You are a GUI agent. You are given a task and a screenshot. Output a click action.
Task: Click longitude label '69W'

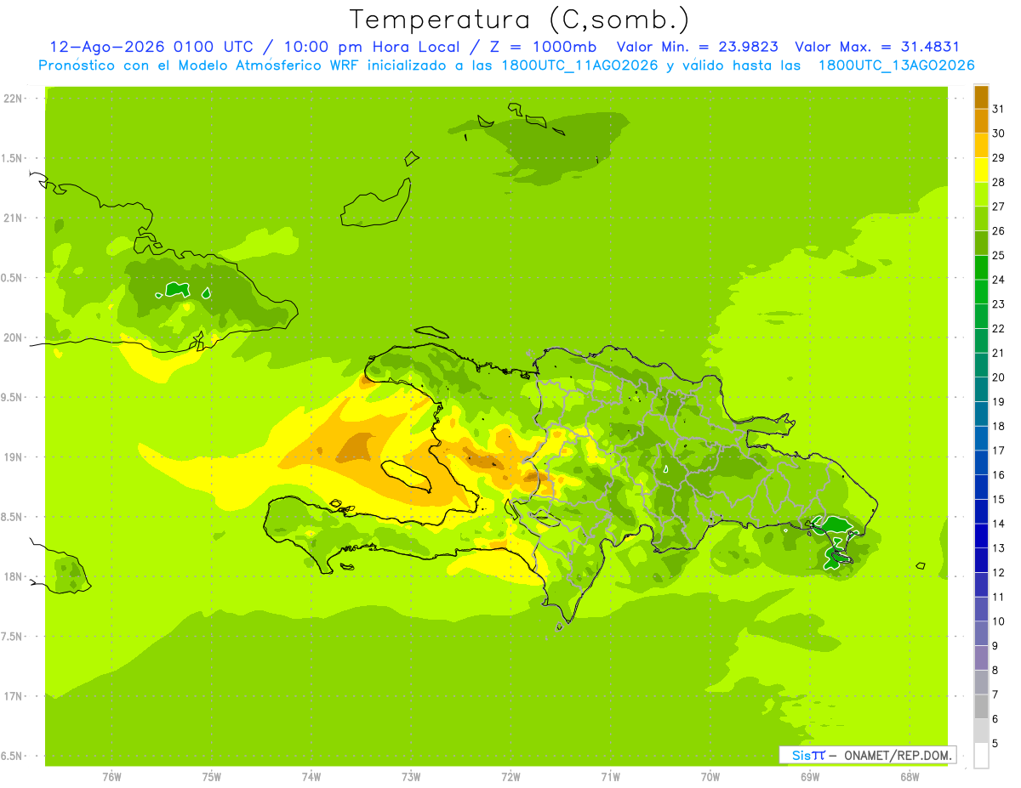810,776
